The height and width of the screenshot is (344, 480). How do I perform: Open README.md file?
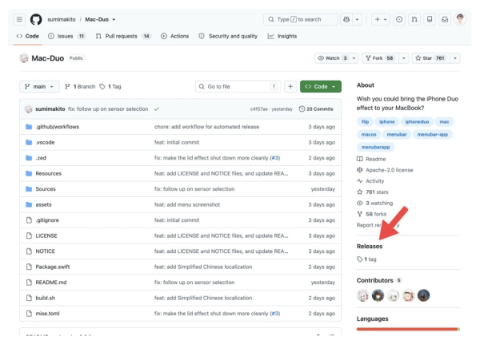pos(51,283)
